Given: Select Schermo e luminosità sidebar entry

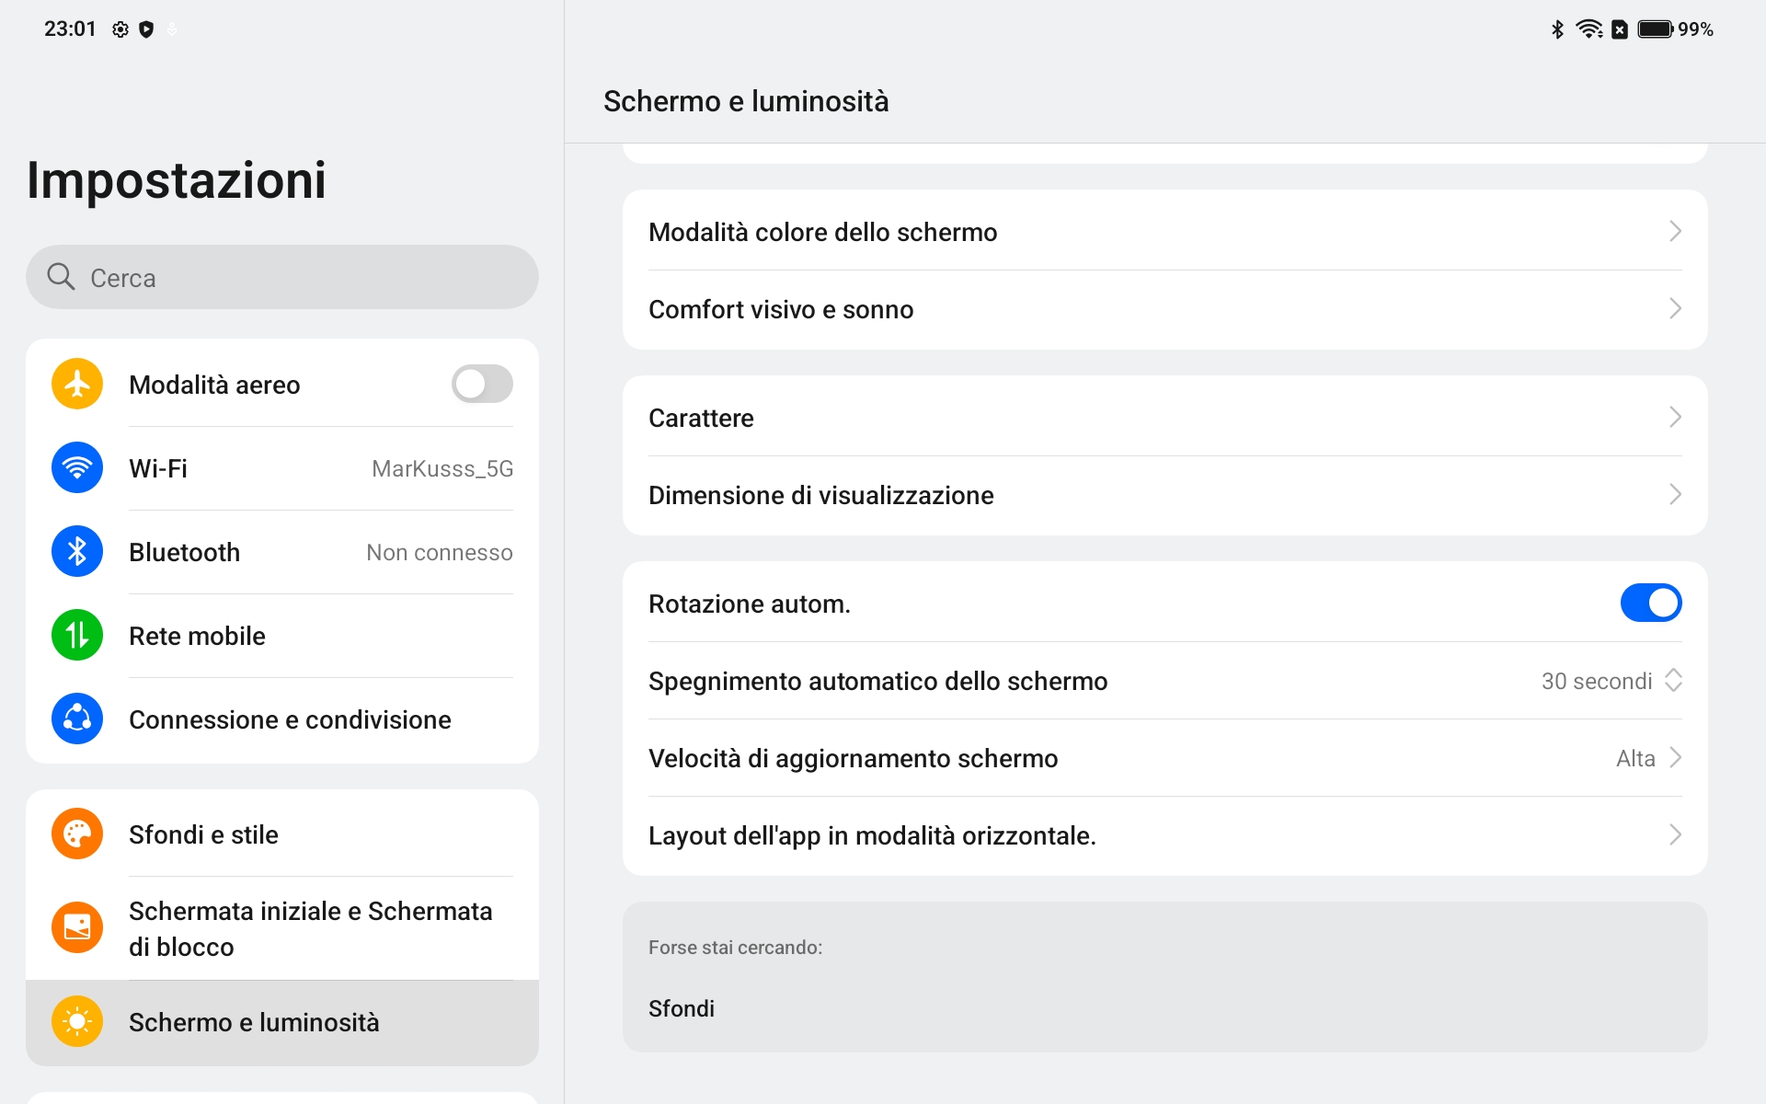Looking at the screenshot, I should 282,1022.
